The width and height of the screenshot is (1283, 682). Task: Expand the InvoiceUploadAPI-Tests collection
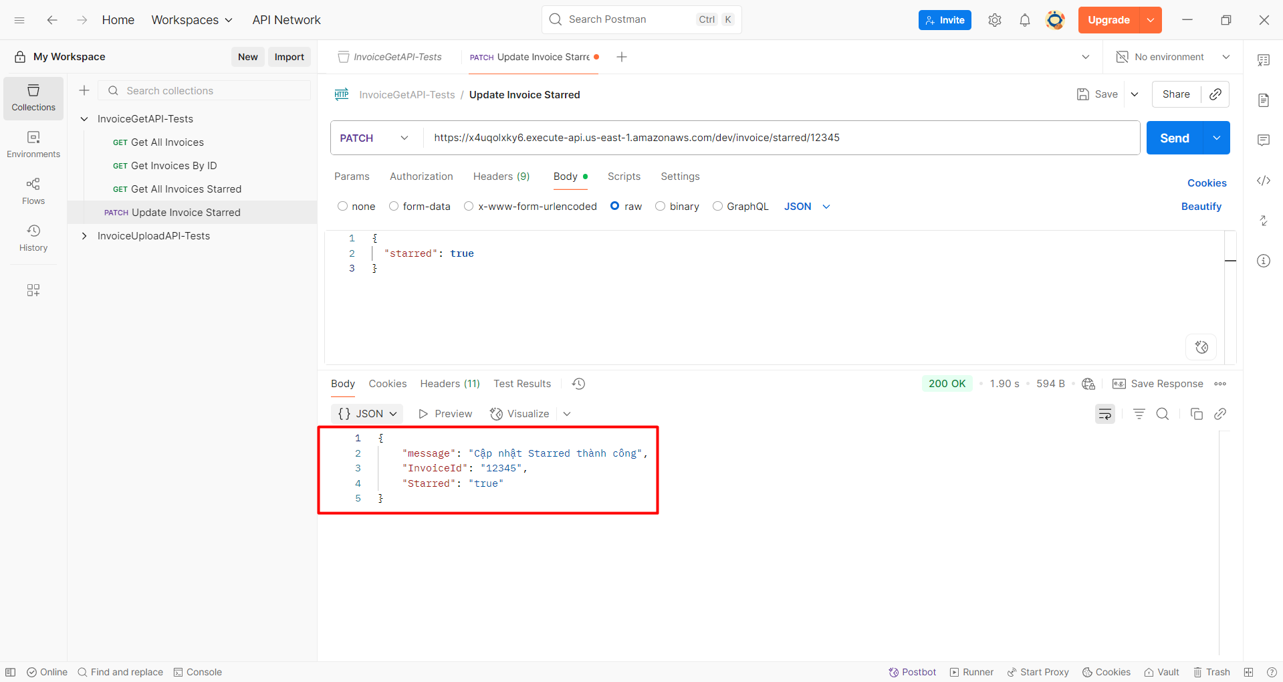(84, 235)
